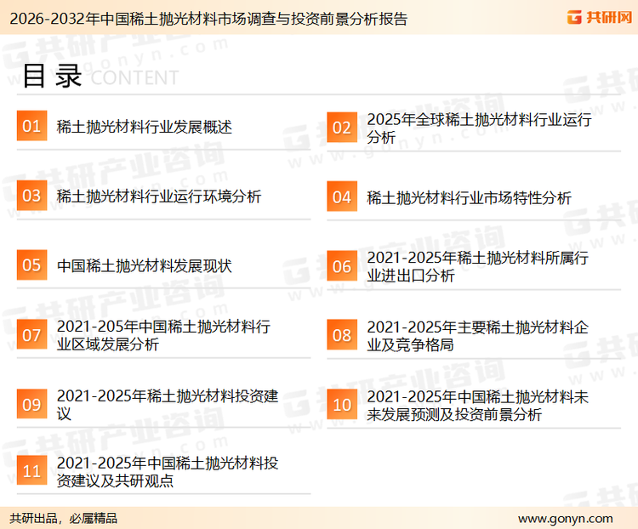Select chapter 2021-2025年主要稀土抛光材料企业及竞争格局

click(x=478, y=336)
